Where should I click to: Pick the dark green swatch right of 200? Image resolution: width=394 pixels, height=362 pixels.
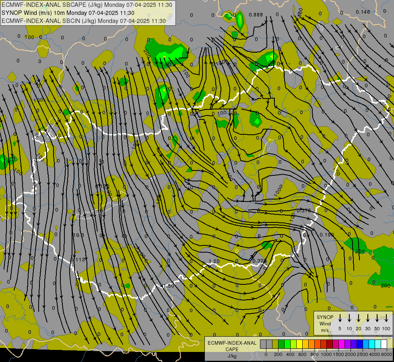click(x=281, y=344)
